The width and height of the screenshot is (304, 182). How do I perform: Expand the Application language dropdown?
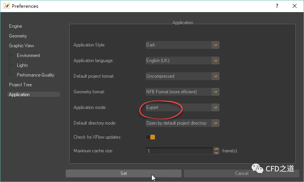(x=182, y=61)
